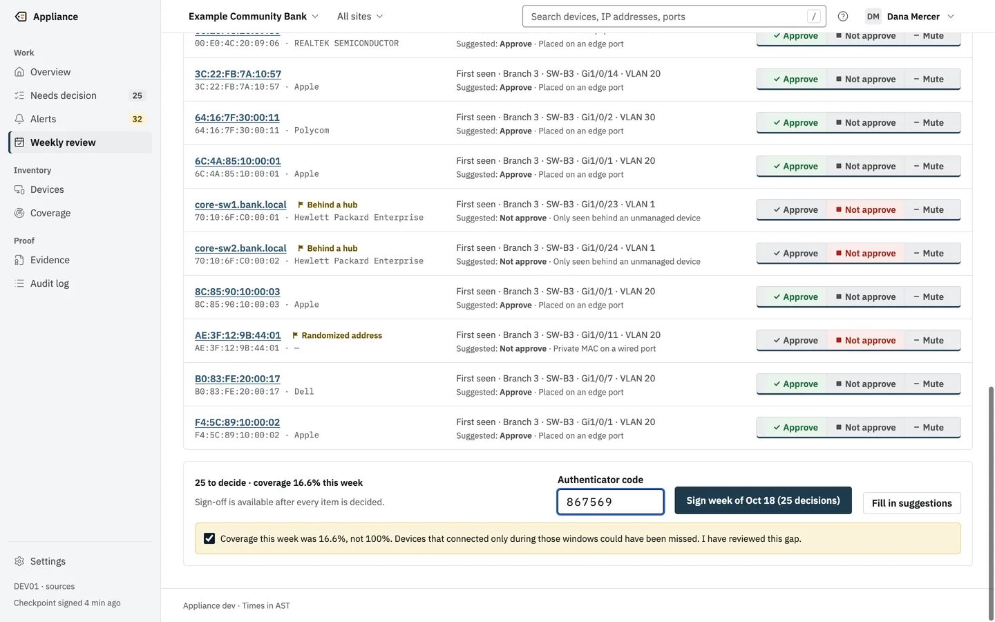Click the DEV01 sources footer text
Screen dimensions: 995x622
[44, 586]
